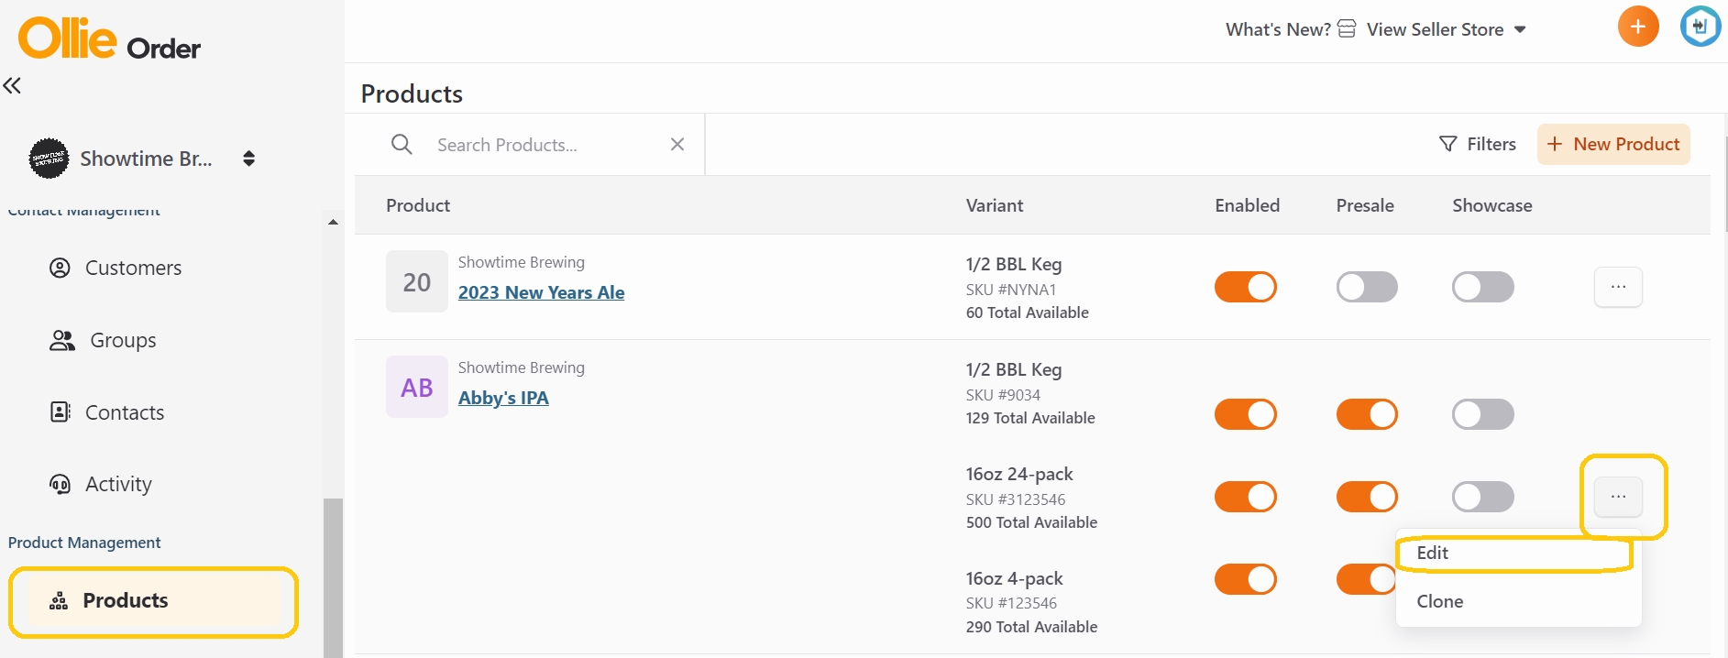Click the magnifier search icon
Viewport: 1728px width, 658px height.
(402, 145)
